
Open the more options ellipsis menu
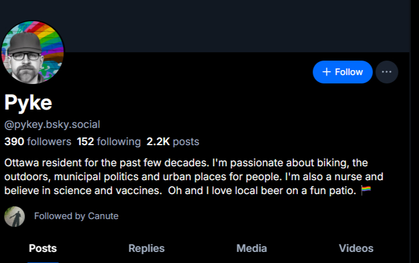(x=387, y=72)
